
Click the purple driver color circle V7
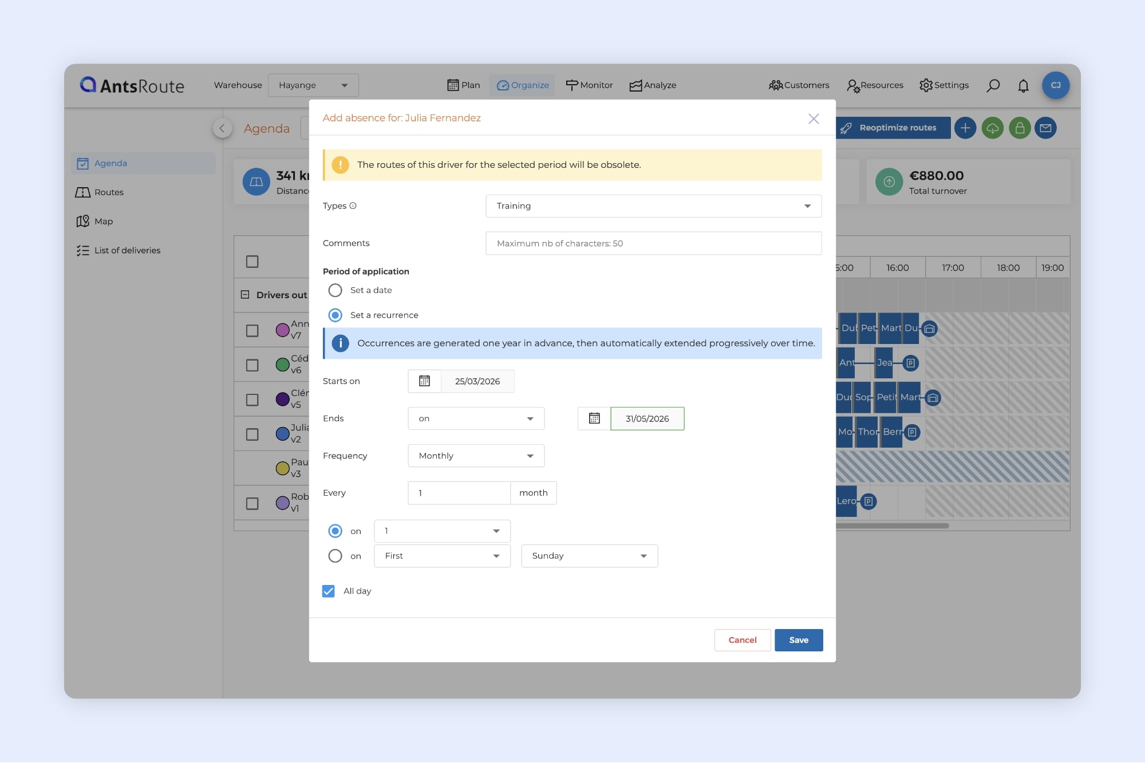point(282,330)
